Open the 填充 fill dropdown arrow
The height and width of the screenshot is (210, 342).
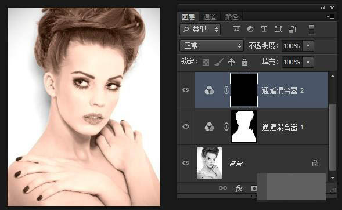(308, 62)
